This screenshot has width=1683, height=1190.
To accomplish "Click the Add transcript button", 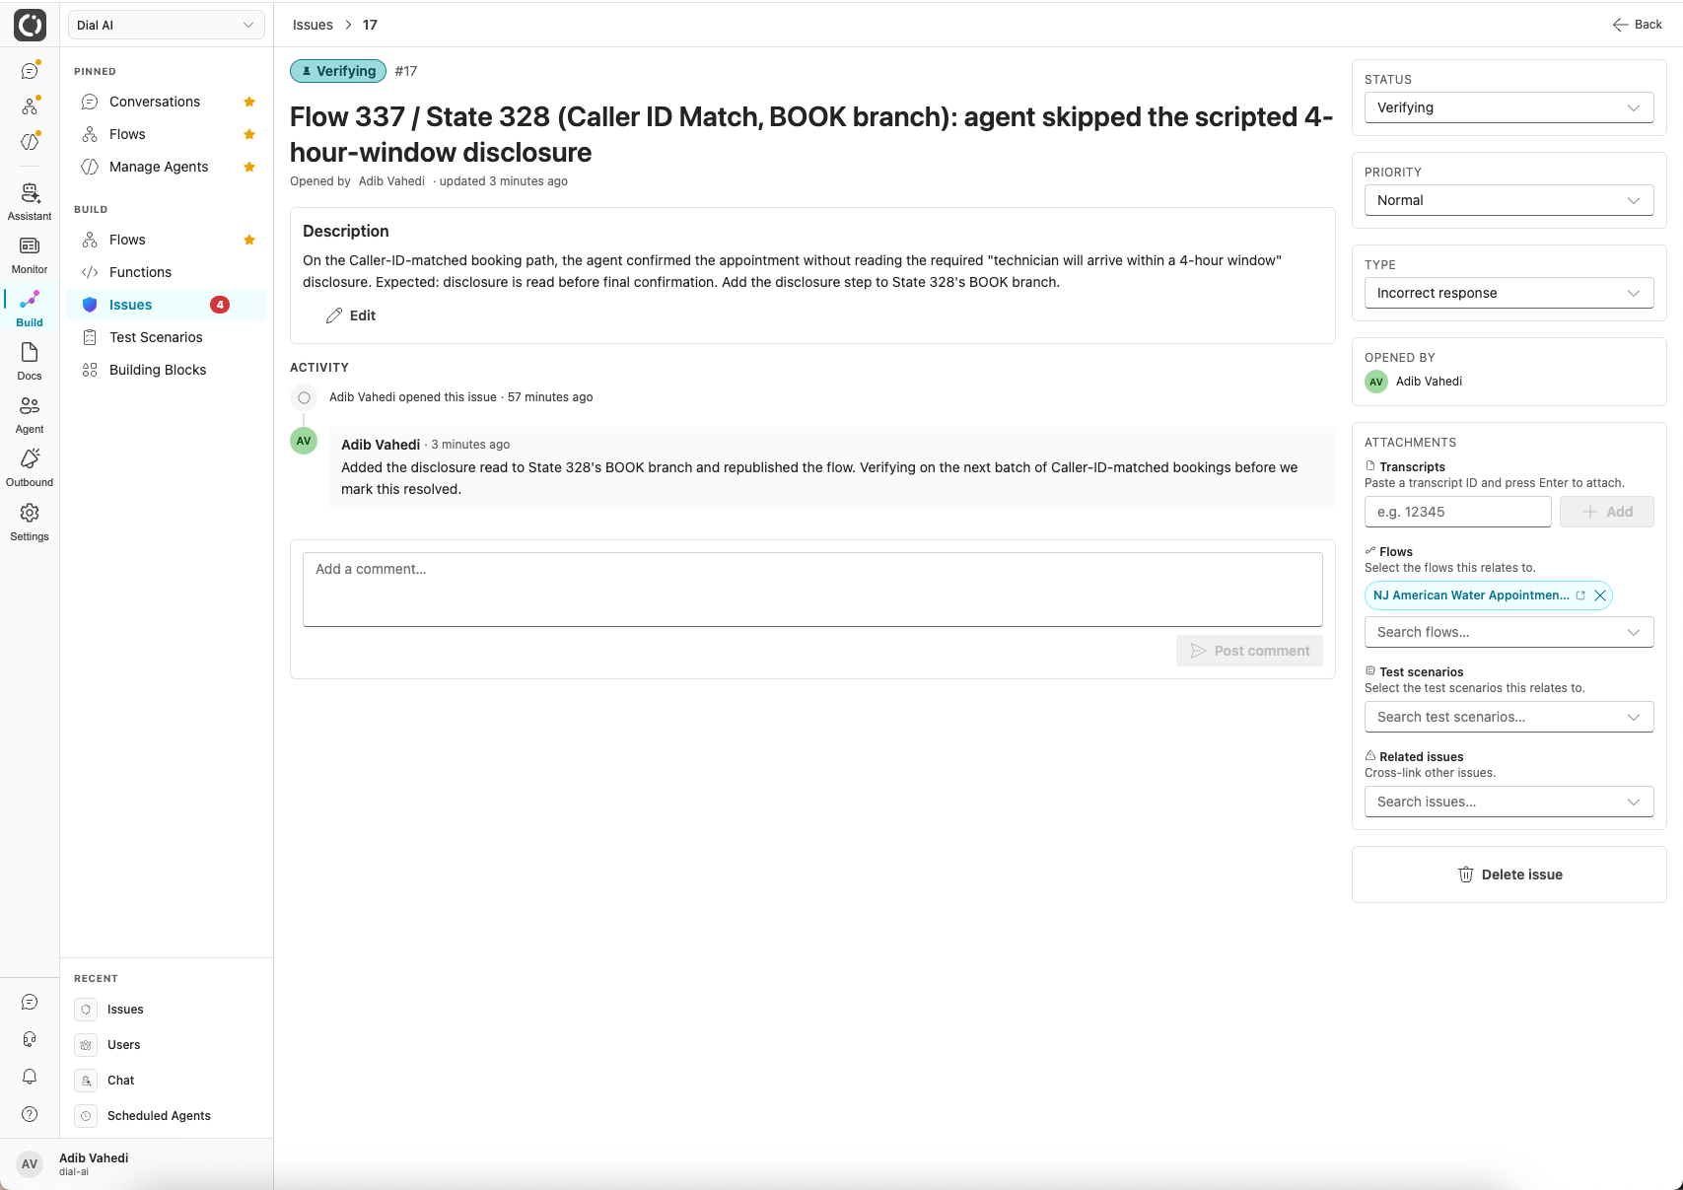I will tap(1607, 512).
